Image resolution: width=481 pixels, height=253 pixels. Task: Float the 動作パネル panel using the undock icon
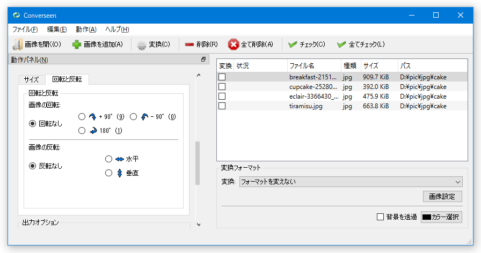tap(203, 59)
